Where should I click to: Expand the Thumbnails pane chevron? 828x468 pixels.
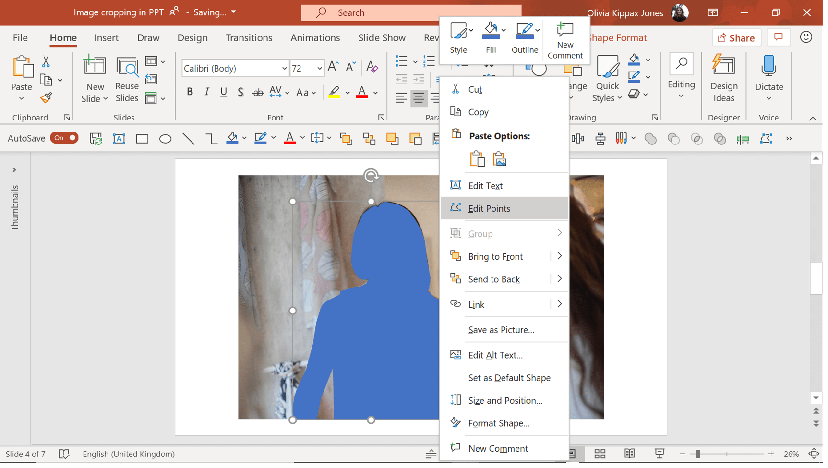coord(14,171)
